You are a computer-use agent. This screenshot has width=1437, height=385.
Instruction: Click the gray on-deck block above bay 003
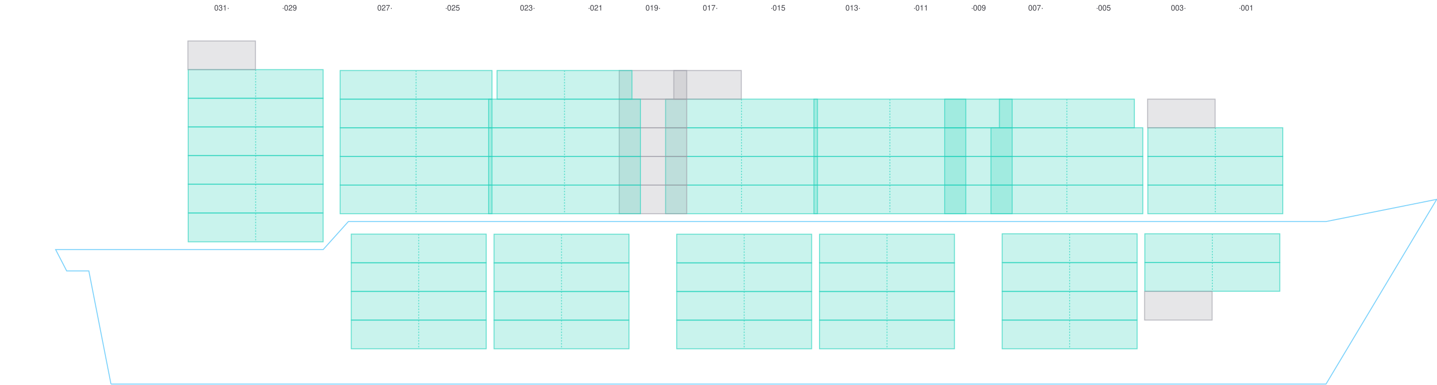click(x=1181, y=112)
